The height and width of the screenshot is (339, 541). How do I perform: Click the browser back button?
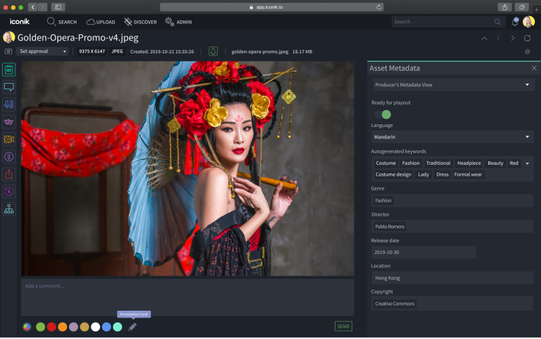click(32, 7)
